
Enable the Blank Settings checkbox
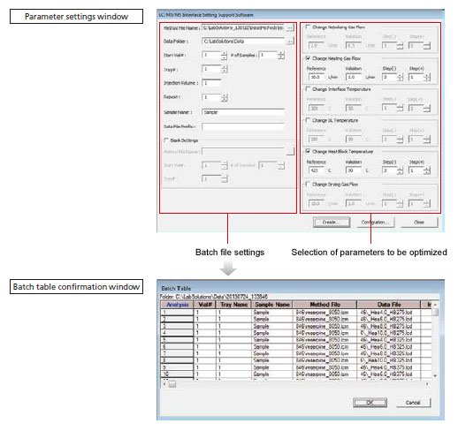coord(166,140)
